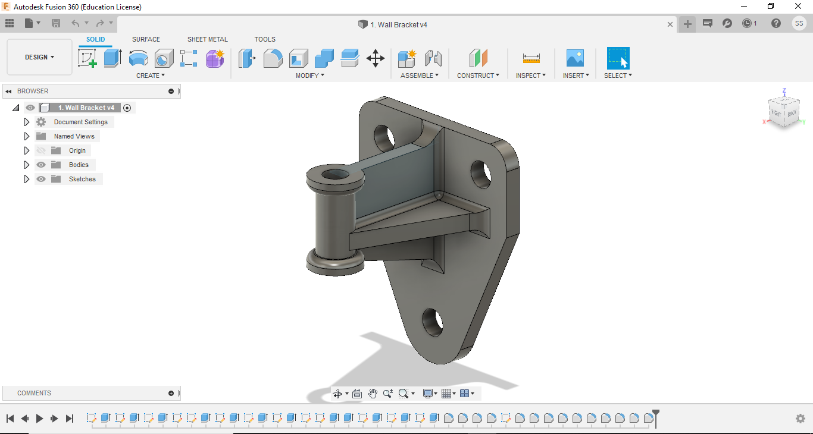
Task: Select the Shell tool
Action: (x=299, y=58)
